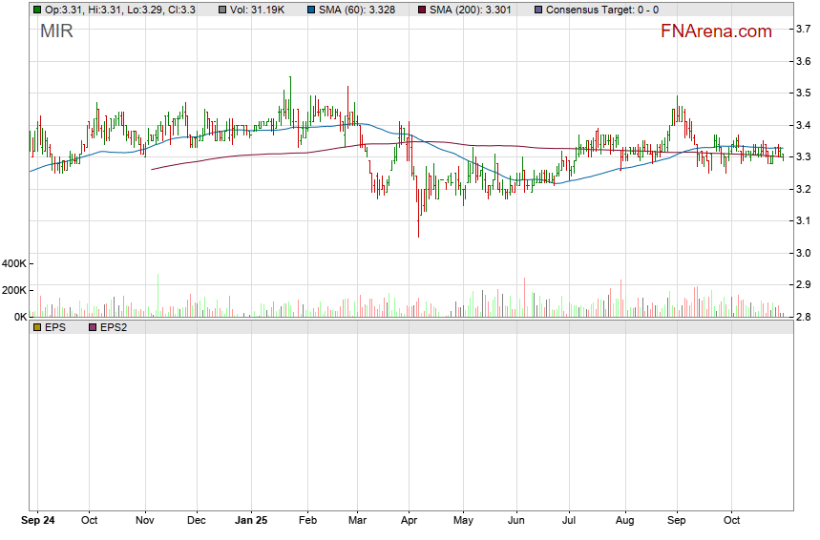Click the Apr label on the time axis
This screenshot has height=540, width=820.
point(408,521)
